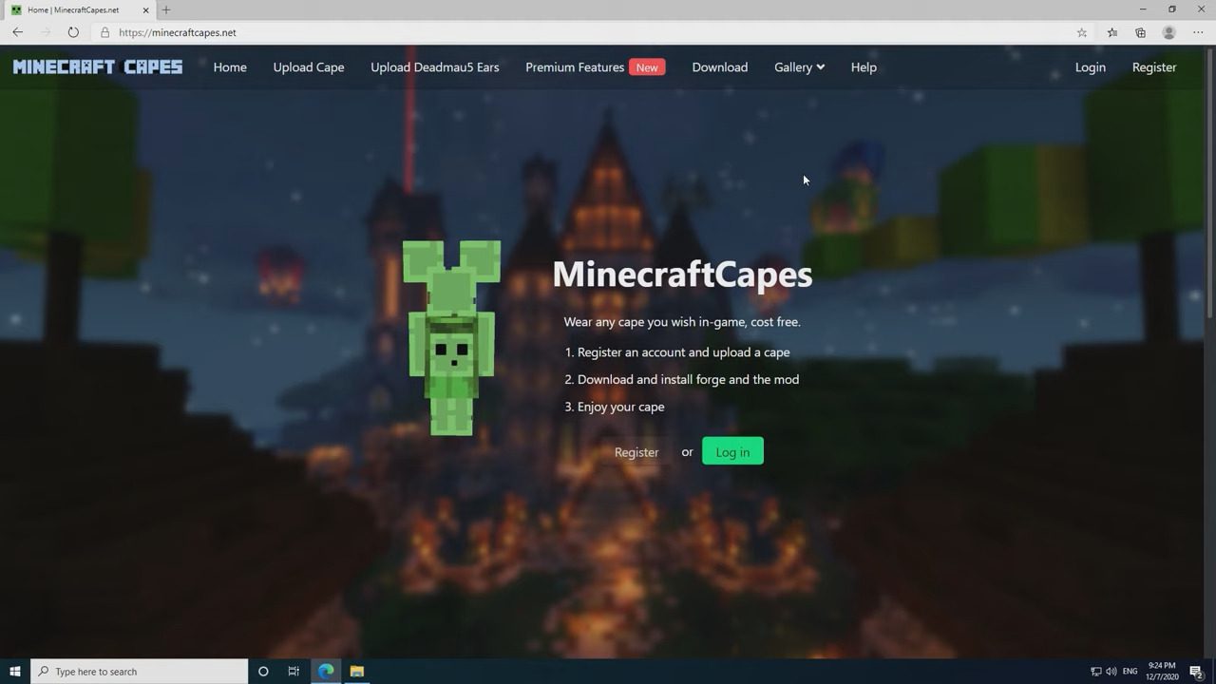Click Microsoft Edge taskbar icon
This screenshot has width=1216, height=684.
pos(326,672)
